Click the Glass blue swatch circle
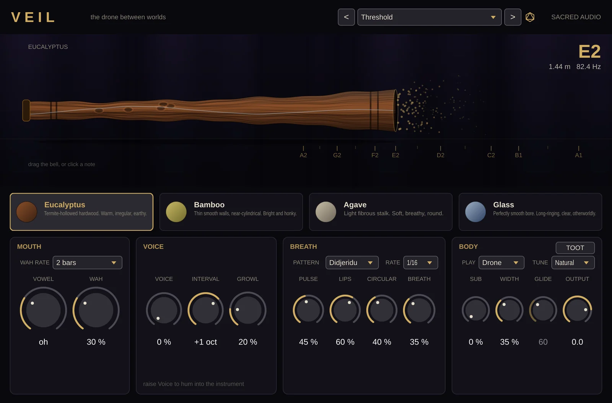This screenshot has height=403, width=612. (x=475, y=212)
